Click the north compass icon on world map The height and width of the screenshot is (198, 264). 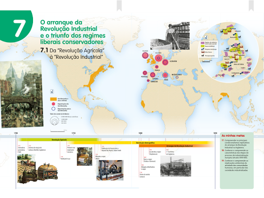pyautogui.click(x=52, y=91)
